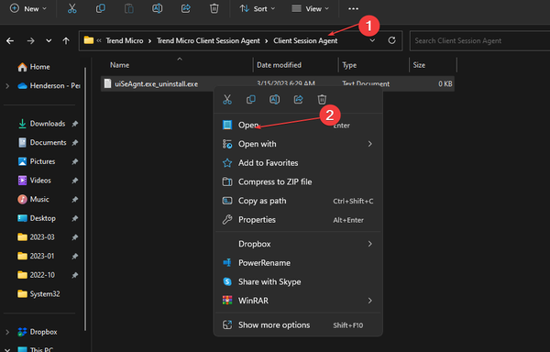Choose Show more options
Viewport: 550px width, 352px height.
tap(298, 325)
